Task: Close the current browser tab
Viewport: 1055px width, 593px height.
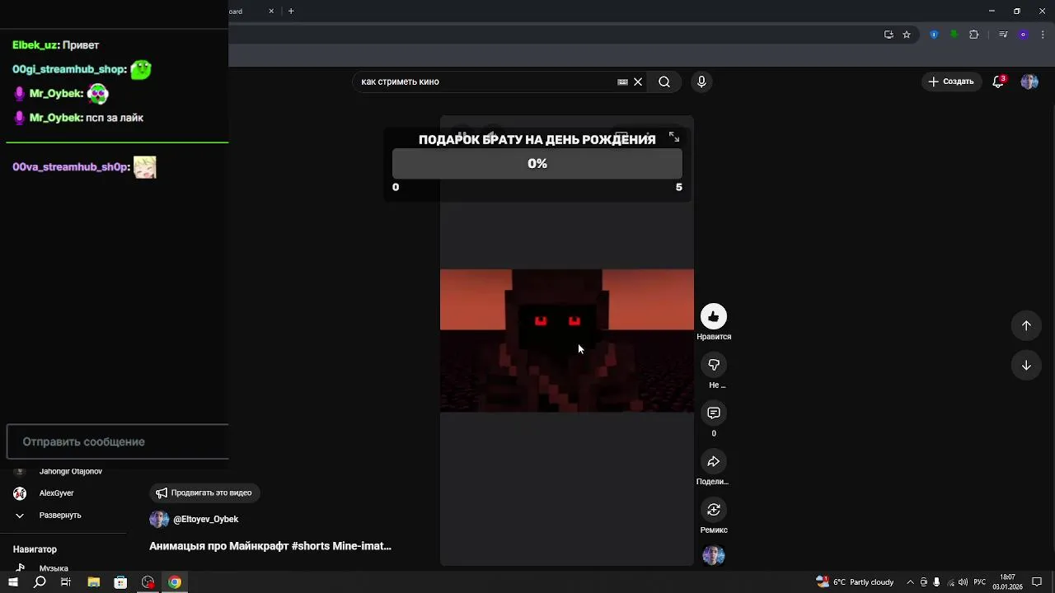Action: [271, 11]
